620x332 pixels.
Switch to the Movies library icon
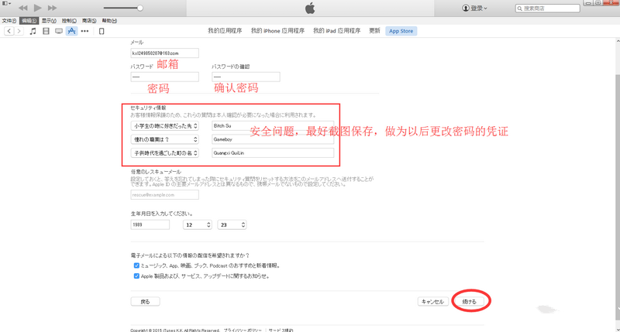click(x=46, y=31)
